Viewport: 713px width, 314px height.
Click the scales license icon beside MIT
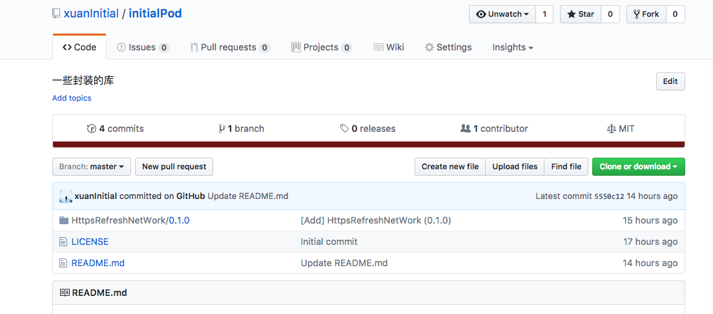pos(611,129)
